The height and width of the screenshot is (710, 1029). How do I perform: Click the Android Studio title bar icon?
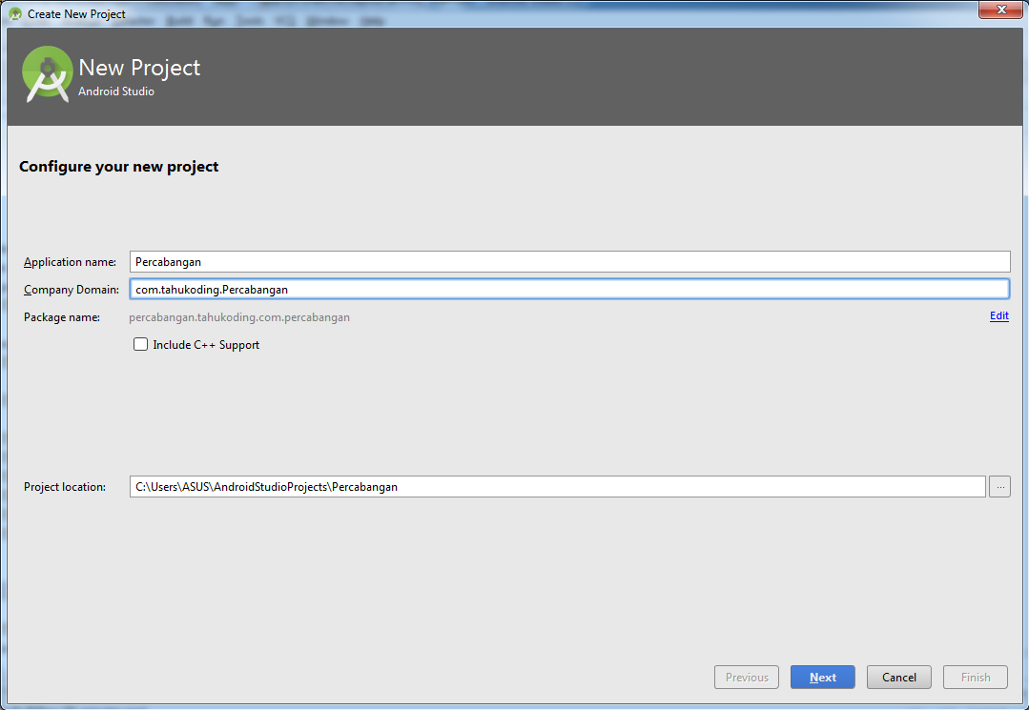pyautogui.click(x=15, y=13)
